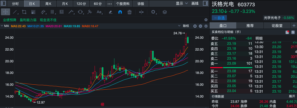Image resolution: width=297 pixels, height=108 pixels.
Task: Open tags row settings gear
Action: pyautogui.click(x=206, y=20)
